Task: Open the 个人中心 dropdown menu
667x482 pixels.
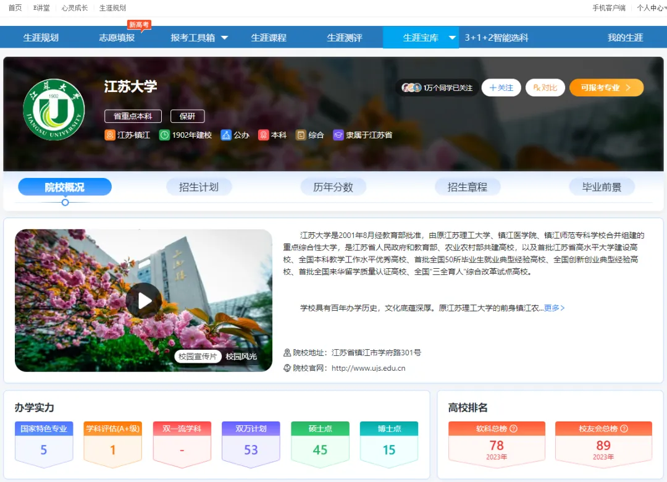Action: [652, 7]
